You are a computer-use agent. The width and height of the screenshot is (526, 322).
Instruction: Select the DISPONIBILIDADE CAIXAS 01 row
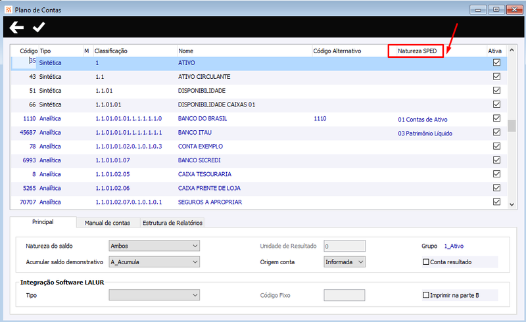click(x=259, y=104)
